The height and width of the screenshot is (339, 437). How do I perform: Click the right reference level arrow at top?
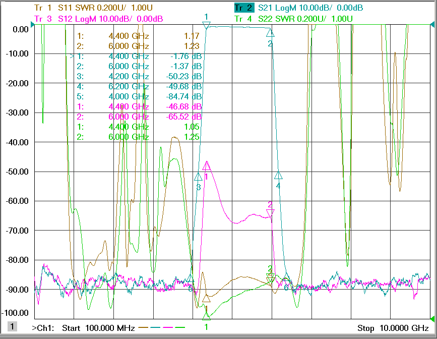pyautogui.click(x=432, y=25)
